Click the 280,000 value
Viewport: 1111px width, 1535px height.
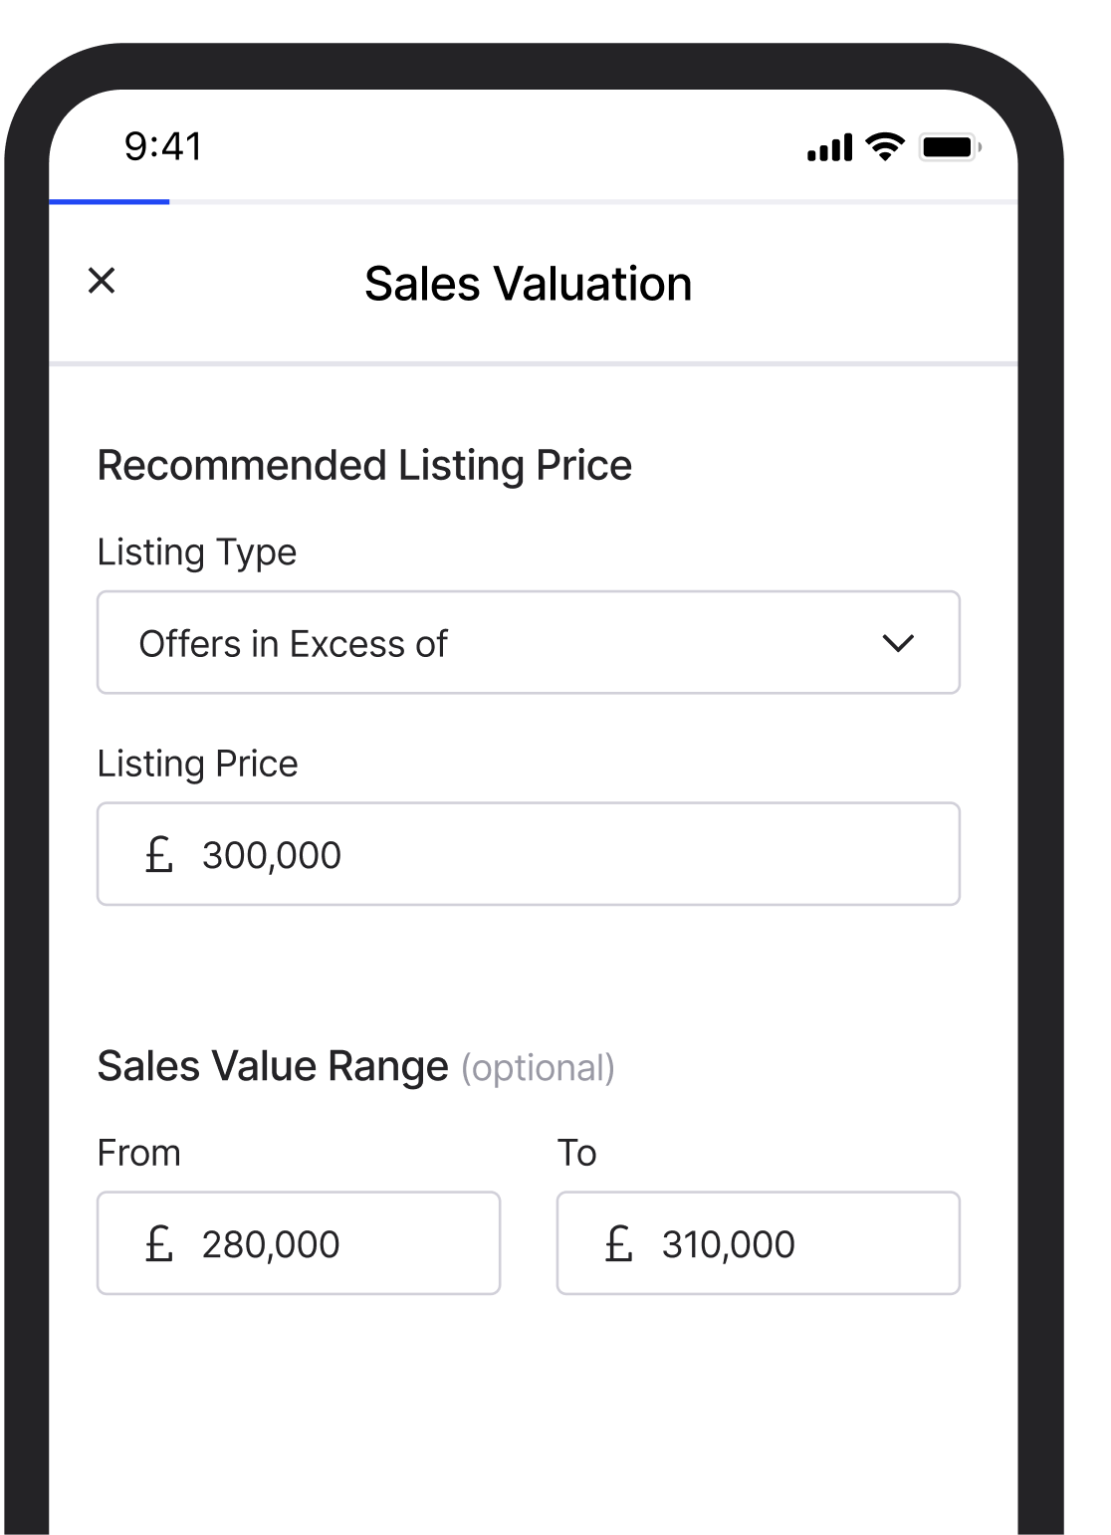(271, 1244)
